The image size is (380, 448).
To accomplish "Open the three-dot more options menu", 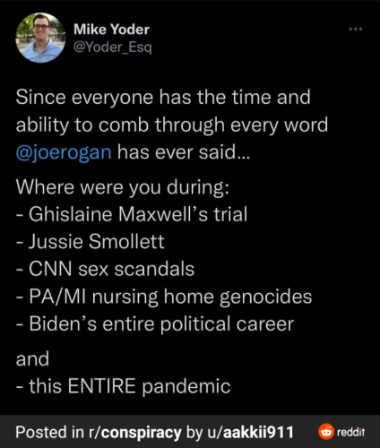I will (x=356, y=30).
